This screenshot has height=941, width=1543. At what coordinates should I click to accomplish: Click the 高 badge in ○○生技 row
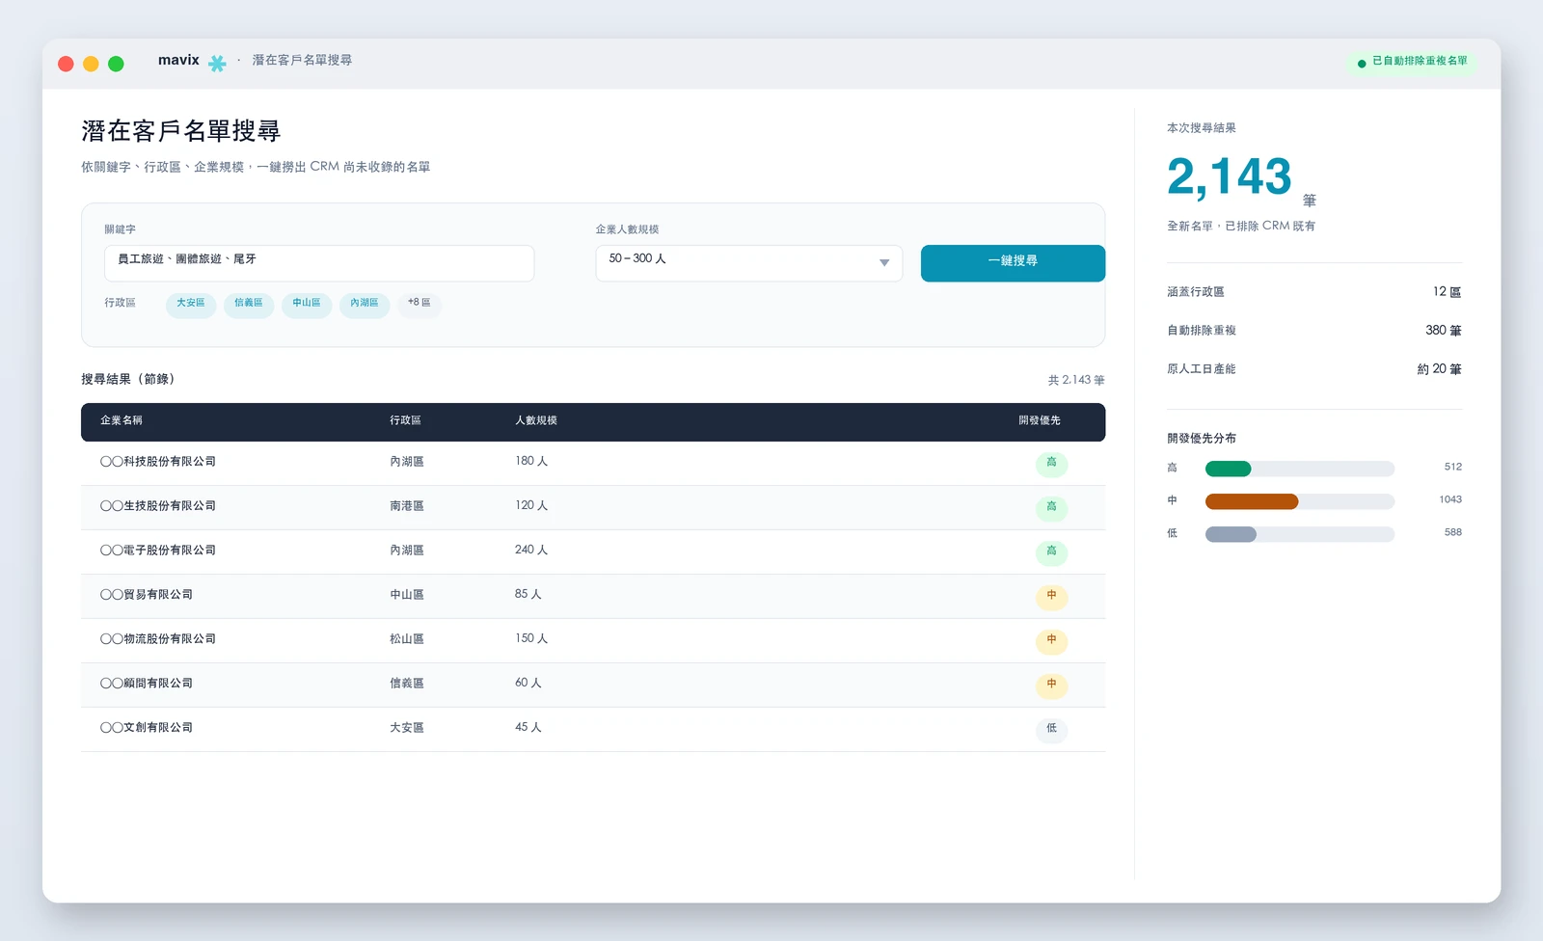coord(1051,508)
